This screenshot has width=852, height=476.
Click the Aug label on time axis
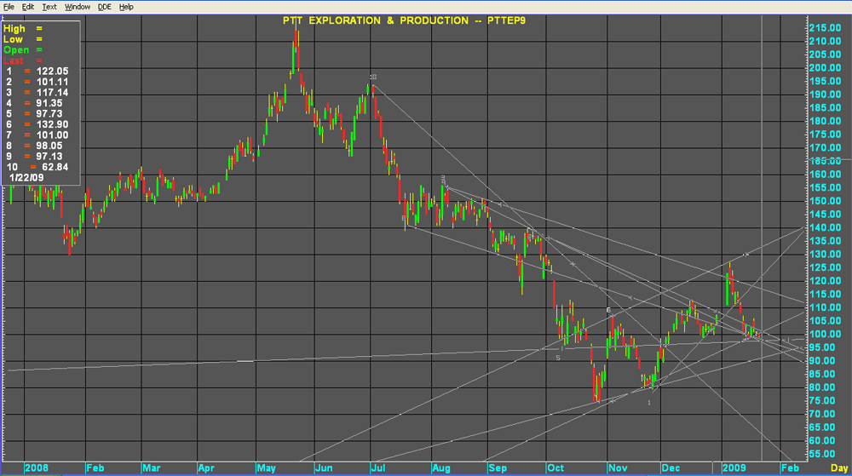click(440, 467)
